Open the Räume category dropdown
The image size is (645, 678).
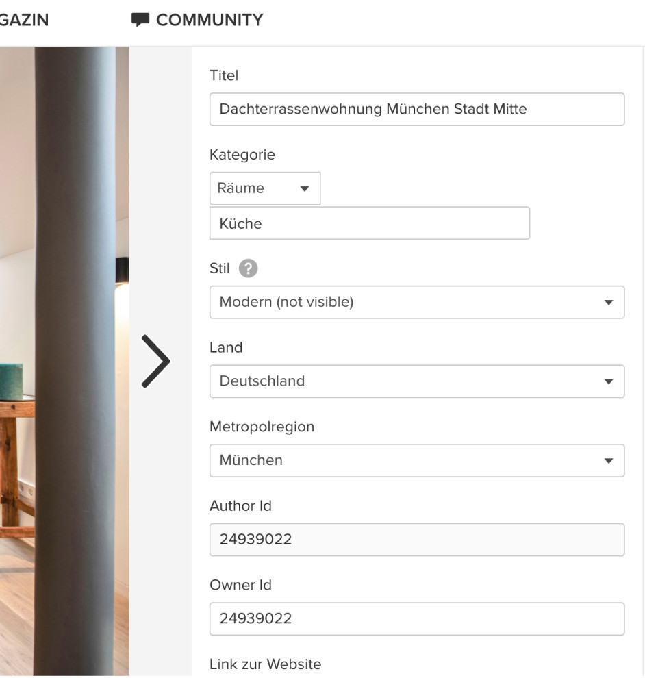[x=264, y=188]
